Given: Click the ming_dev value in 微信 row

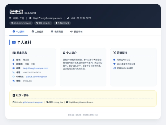Looking at the screenshot, I should 28,81.
